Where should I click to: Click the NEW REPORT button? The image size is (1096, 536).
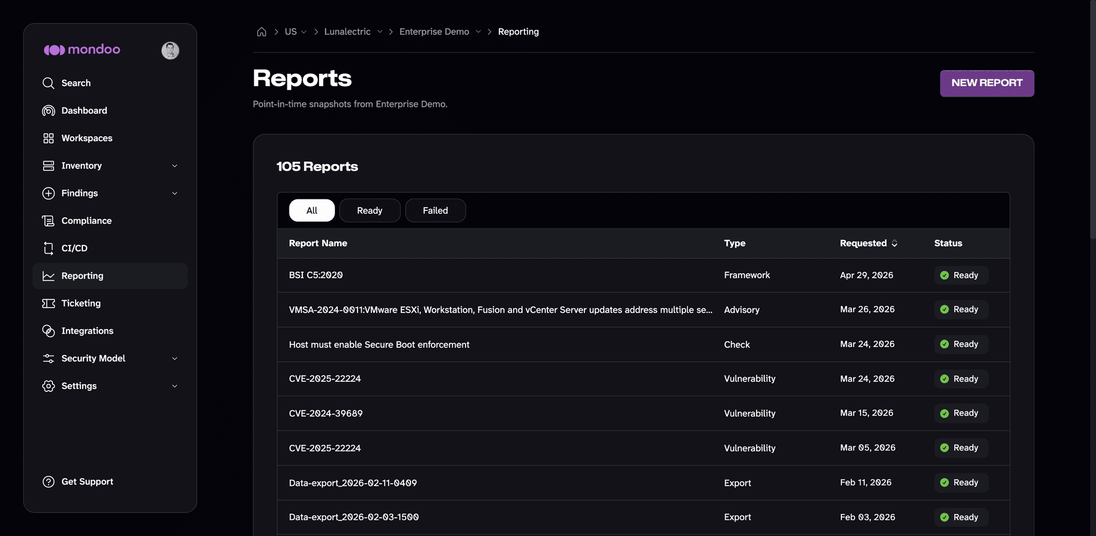tap(987, 83)
